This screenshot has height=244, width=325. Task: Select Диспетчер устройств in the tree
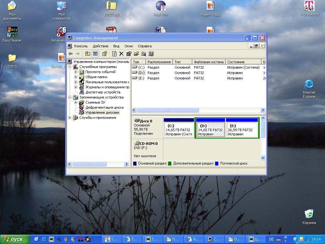coord(103,92)
